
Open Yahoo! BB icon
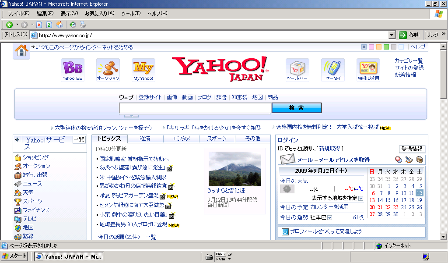click(x=73, y=70)
